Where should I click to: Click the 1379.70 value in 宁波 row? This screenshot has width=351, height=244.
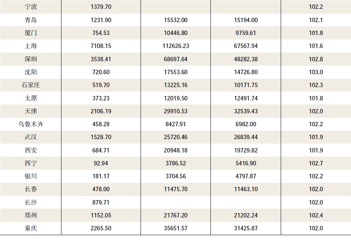[101, 7]
